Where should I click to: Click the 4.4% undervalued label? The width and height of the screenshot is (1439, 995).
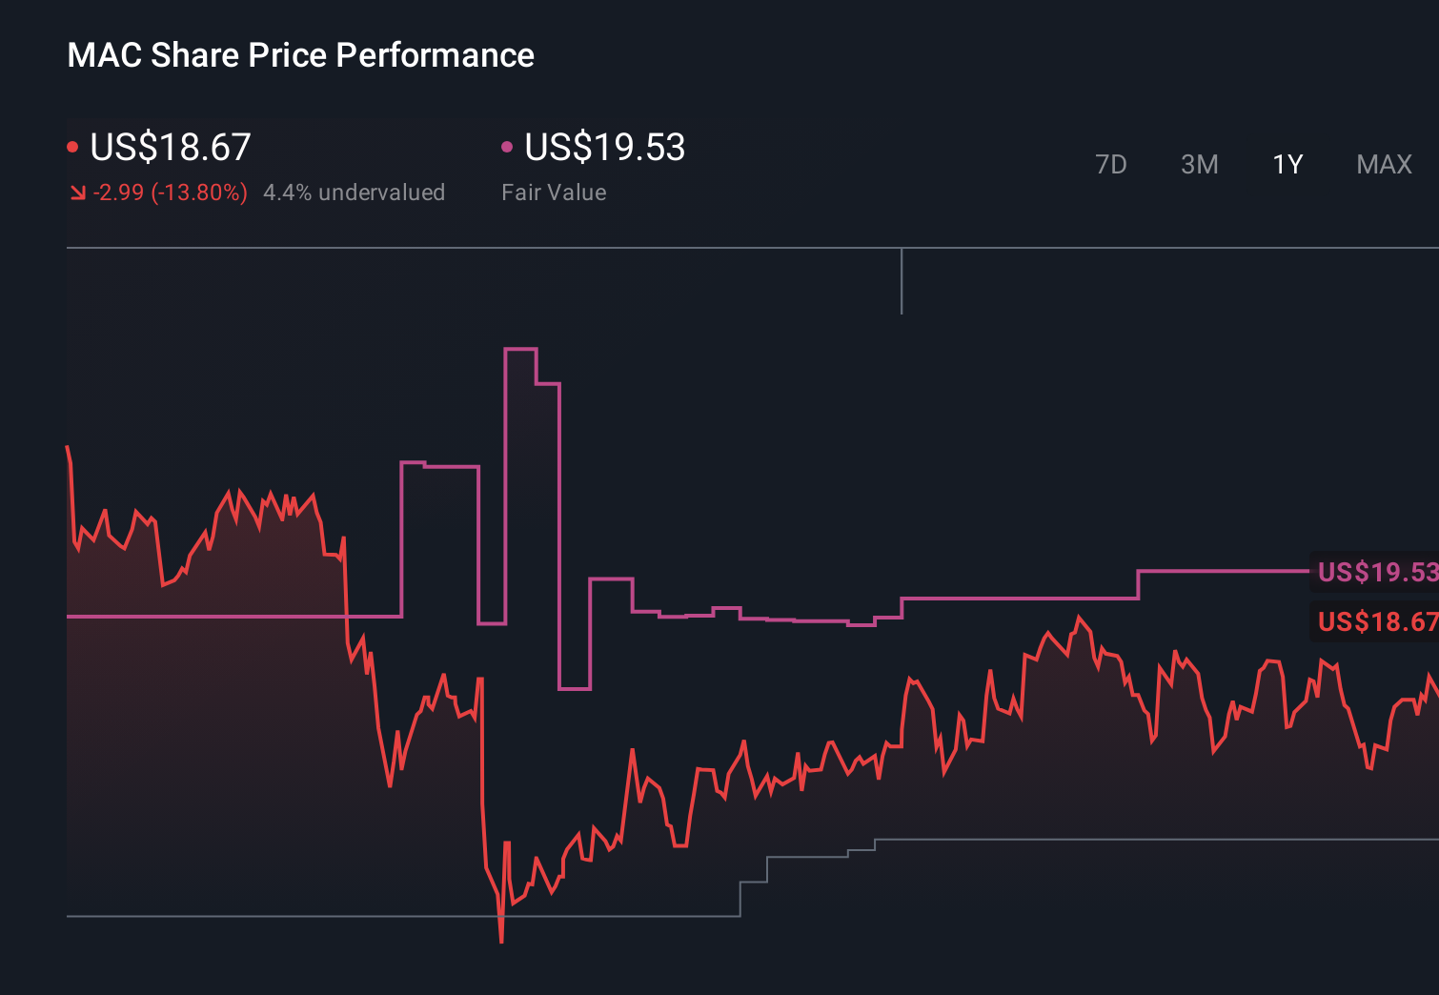[355, 192]
